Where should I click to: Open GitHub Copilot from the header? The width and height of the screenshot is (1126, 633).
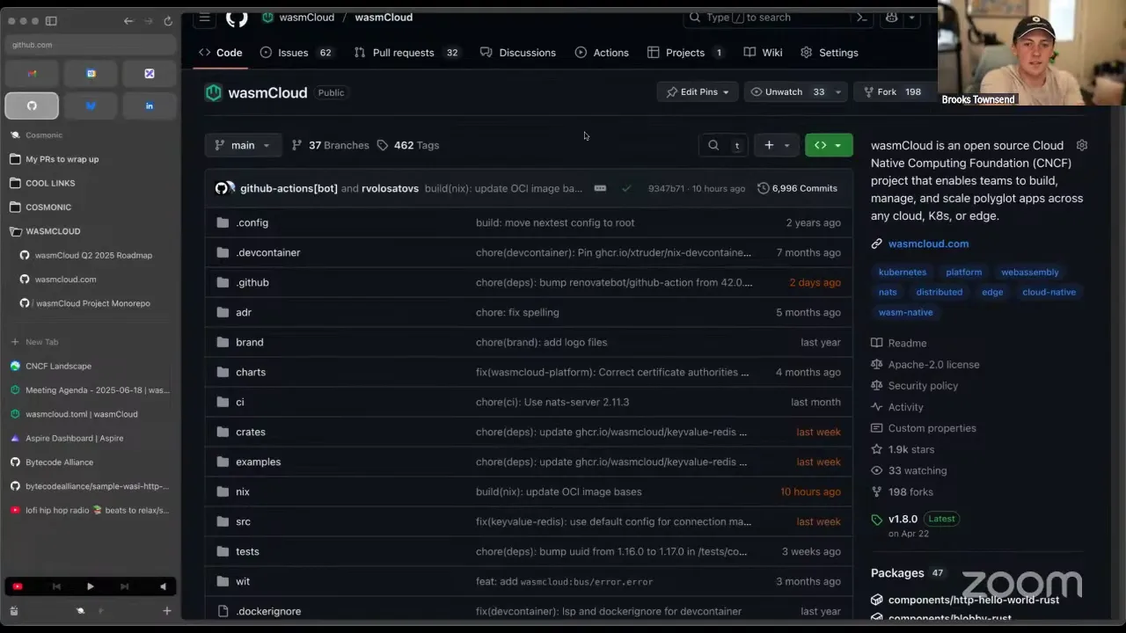tap(892, 18)
